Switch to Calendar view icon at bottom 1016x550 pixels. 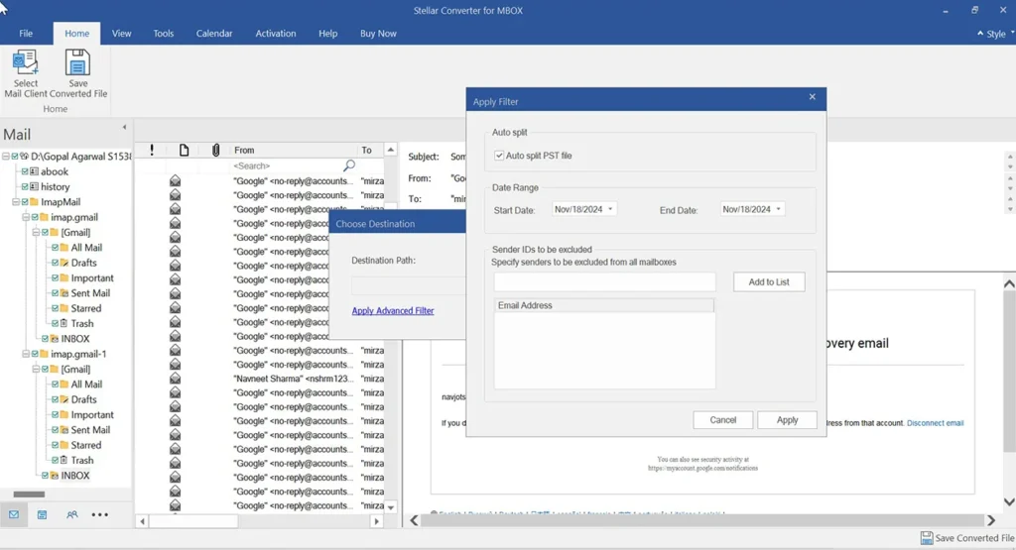(42, 515)
